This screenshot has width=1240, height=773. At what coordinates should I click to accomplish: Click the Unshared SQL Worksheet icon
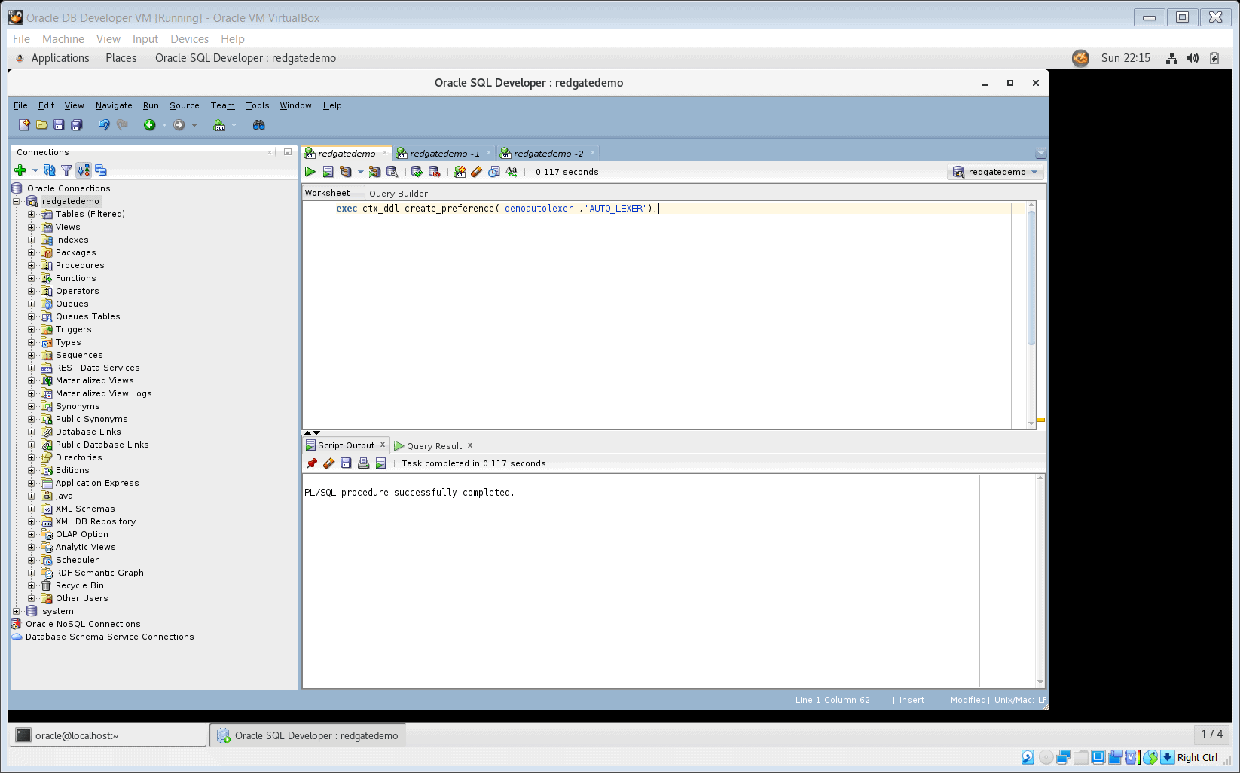coord(460,172)
